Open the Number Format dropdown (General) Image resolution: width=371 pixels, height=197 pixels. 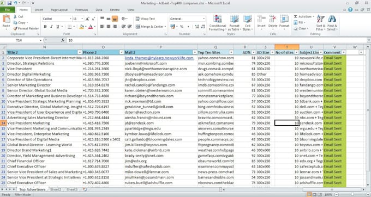[204, 19]
